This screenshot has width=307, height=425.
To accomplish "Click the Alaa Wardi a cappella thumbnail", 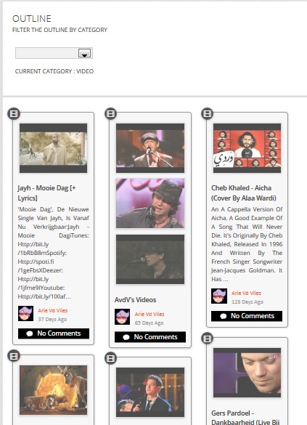I will pos(247,148).
